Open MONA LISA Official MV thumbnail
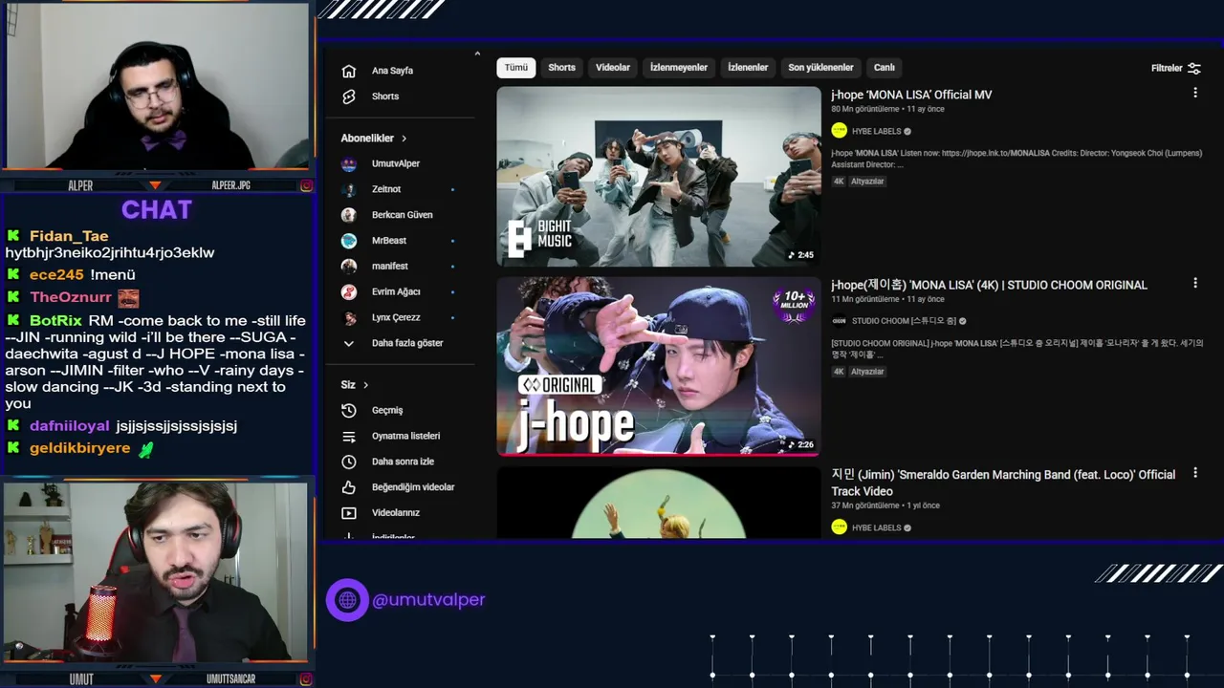Screen dimensions: 1224x688 coord(659,177)
